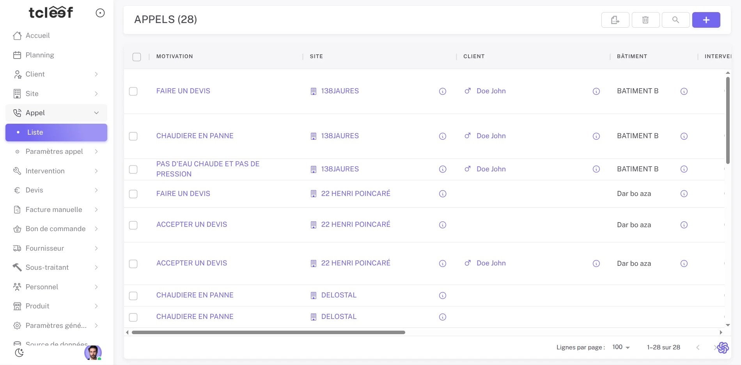Click the circle icon beside the tcleef logo
The image size is (741, 365).
coord(100,13)
